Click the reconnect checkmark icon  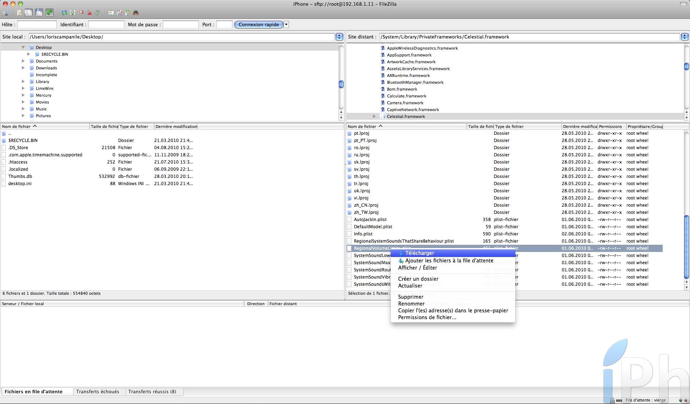click(x=97, y=13)
